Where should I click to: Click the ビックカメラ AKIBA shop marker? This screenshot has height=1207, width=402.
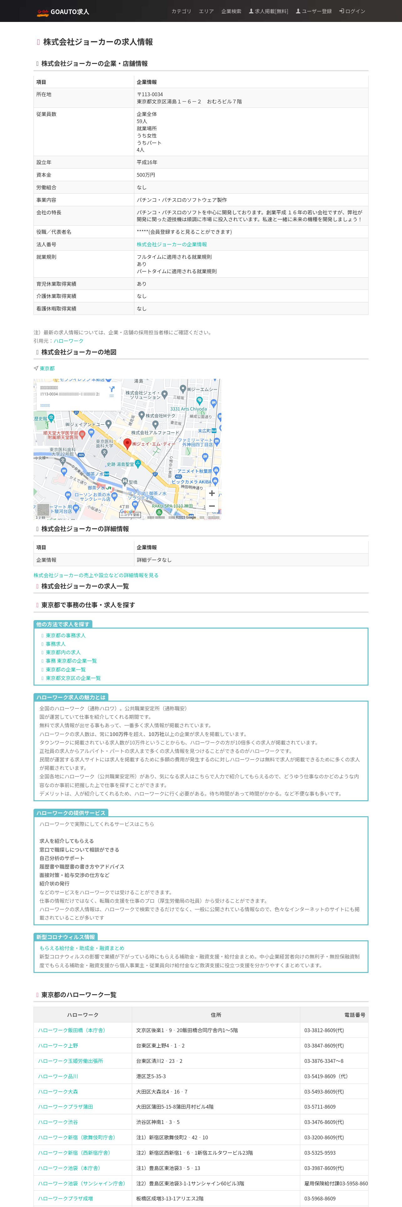[215, 481]
